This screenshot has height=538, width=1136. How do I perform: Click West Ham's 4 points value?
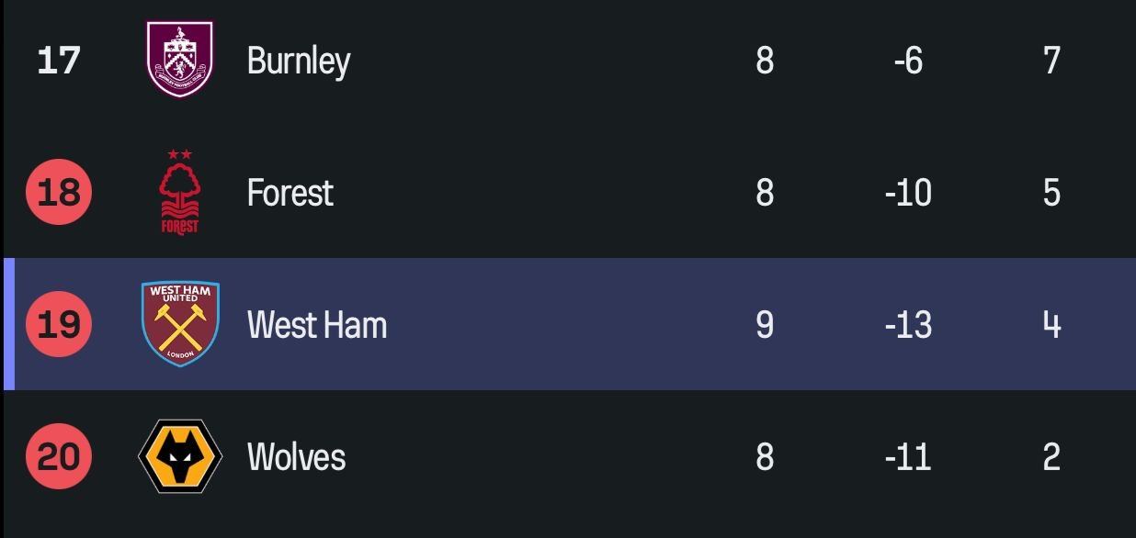coord(1051,325)
